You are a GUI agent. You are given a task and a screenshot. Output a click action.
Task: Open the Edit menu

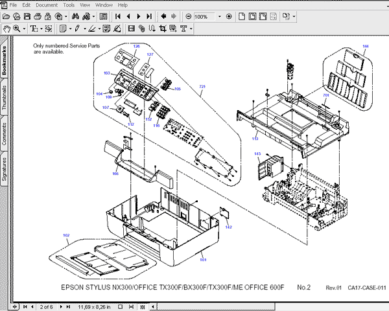point(27,5)
